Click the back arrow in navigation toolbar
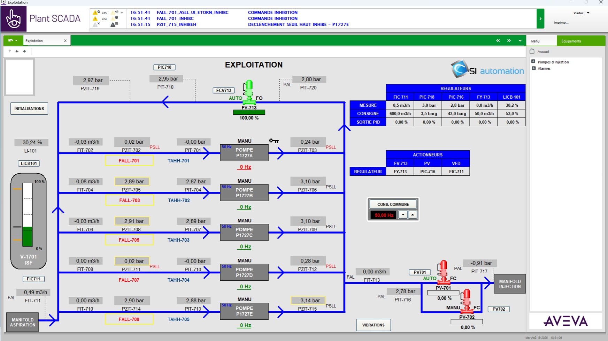Image resolution: width=608 pixels, height=341 pixels. click(x=17, y=51)
